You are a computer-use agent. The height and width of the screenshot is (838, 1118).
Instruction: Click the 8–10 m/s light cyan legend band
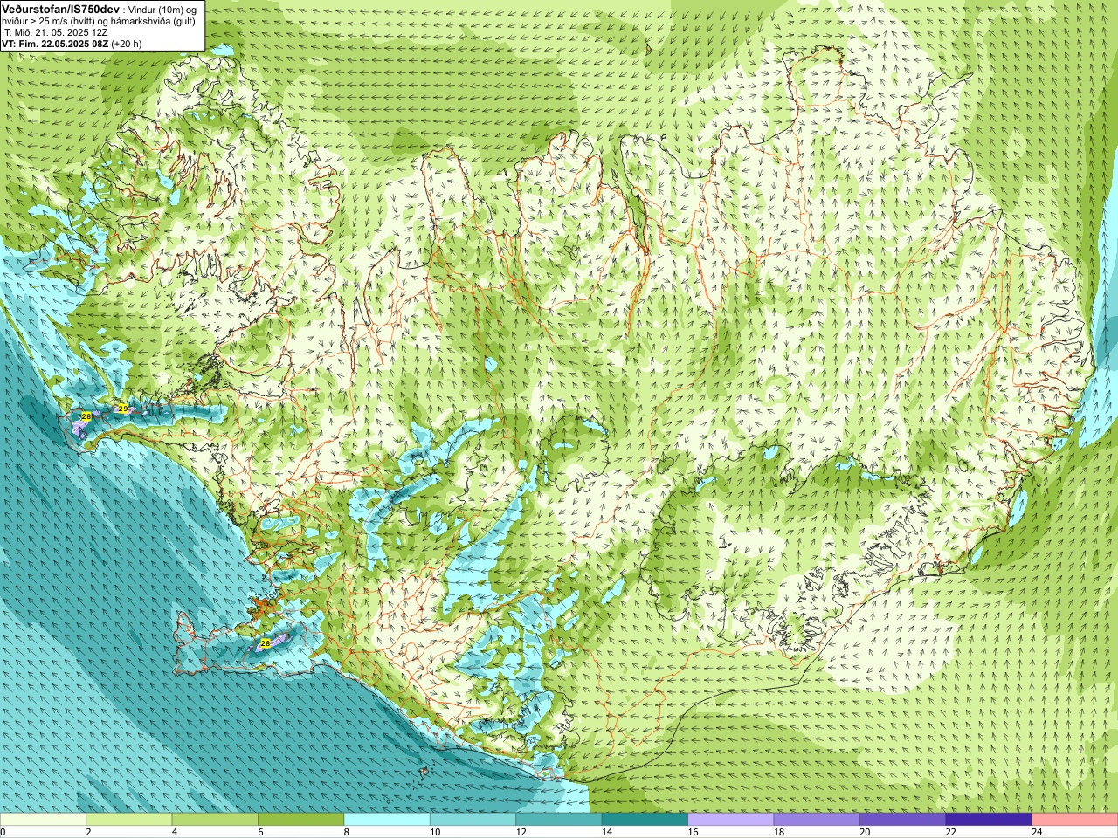pos(387,820)
